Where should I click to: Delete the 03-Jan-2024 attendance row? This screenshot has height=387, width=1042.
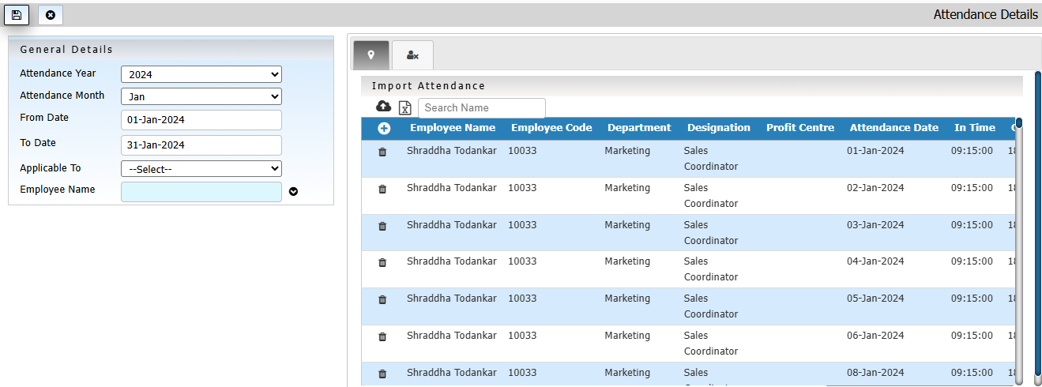pos(382,226)
